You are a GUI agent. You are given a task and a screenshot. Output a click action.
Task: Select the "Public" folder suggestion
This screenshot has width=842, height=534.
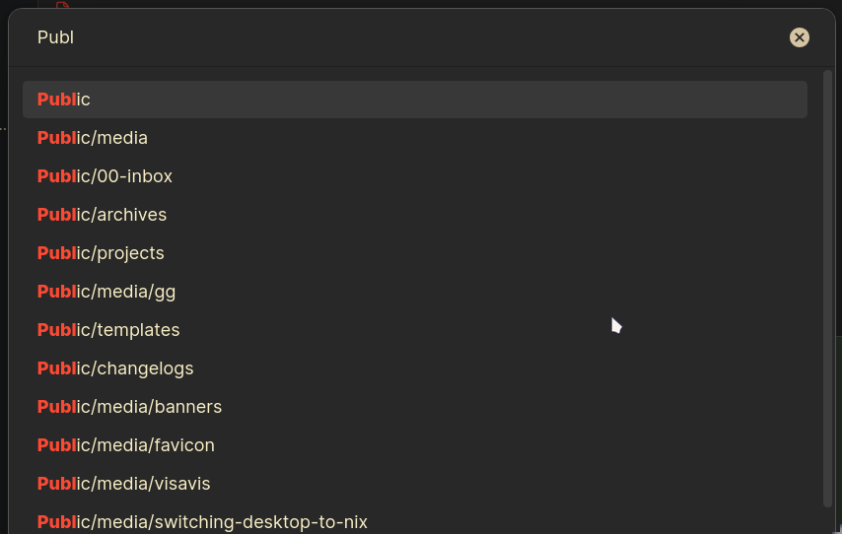[414, 100]
